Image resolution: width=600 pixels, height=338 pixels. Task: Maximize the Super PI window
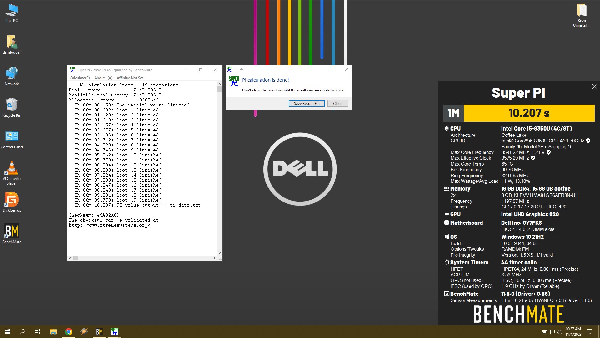[x=201, y=70]
